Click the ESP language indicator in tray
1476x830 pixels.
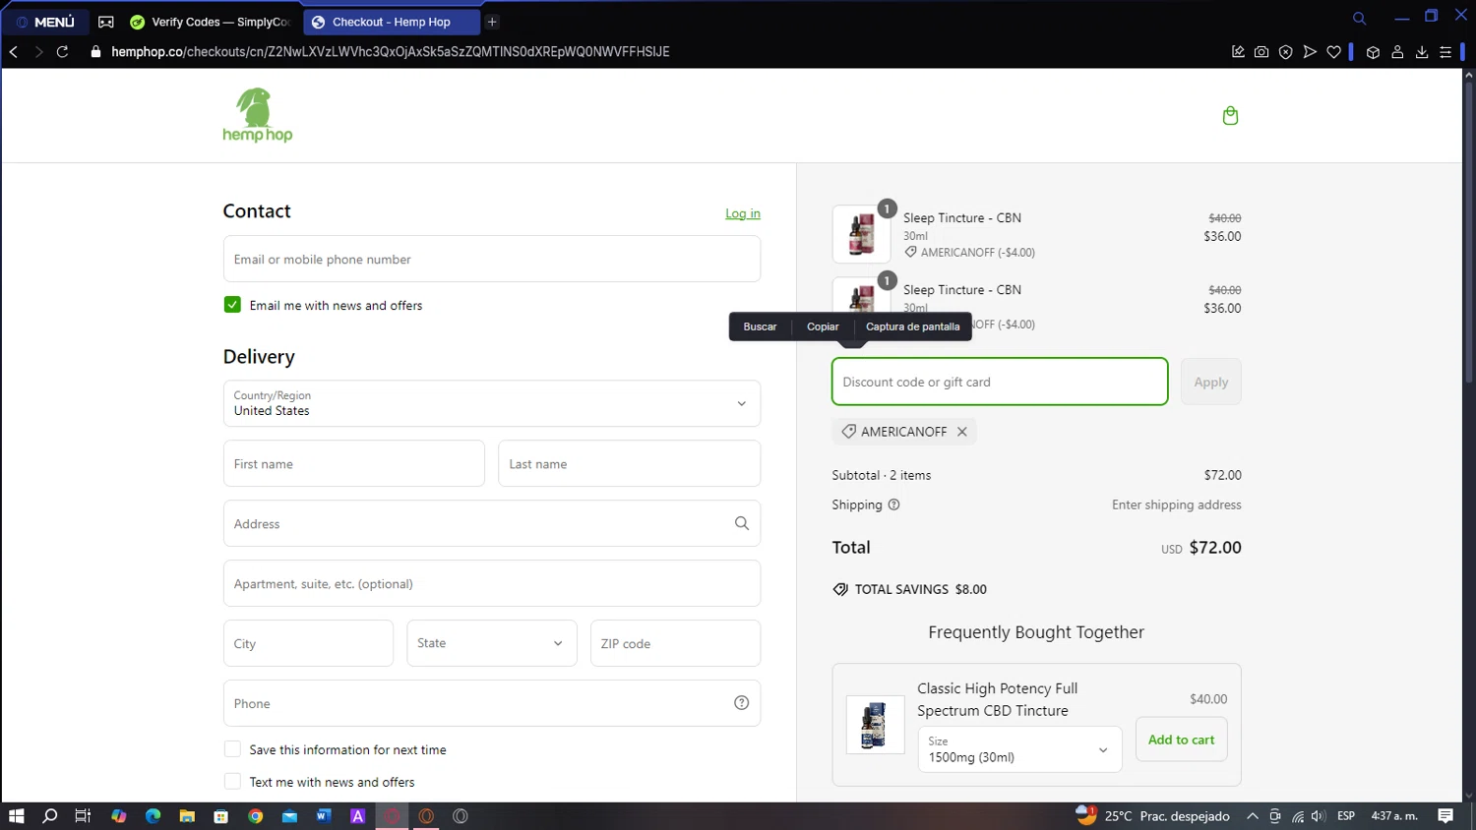pos(1346,816)
